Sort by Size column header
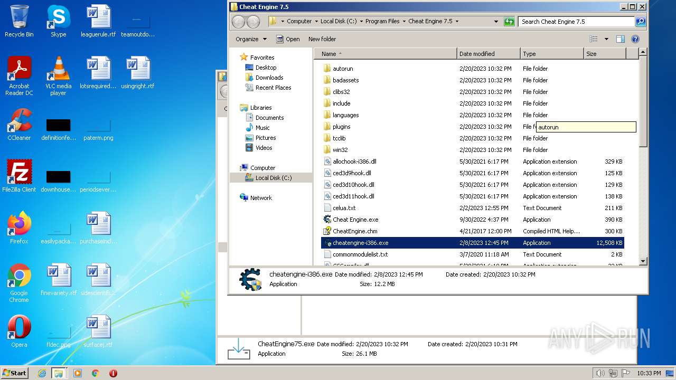Viewport: 676px width, 380px height. tap(605, 54)
